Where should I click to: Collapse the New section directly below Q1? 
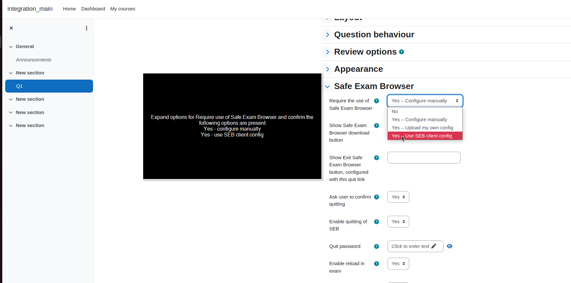click(11, 99)
